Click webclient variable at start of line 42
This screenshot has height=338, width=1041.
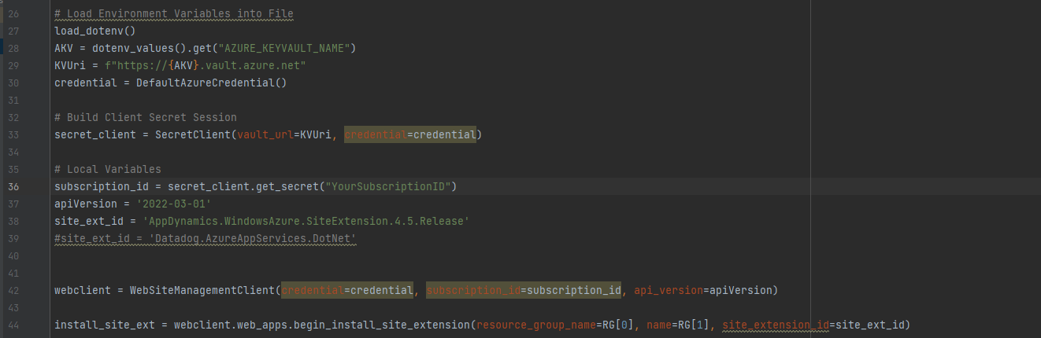point(83,290)
